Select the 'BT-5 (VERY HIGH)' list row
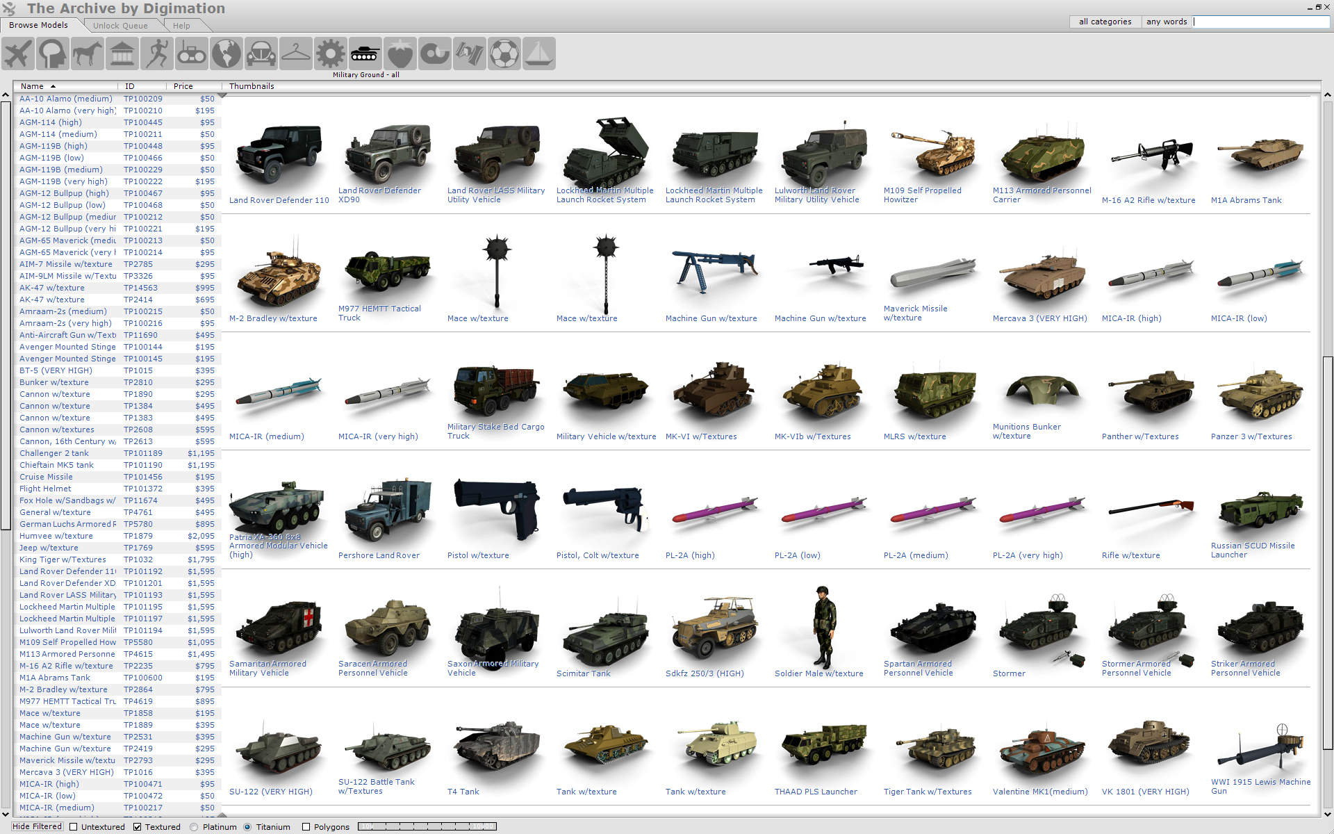The image size is (1334, 834). [x=117, y=370]
